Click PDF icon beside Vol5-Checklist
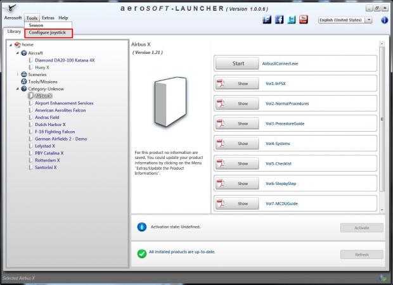 221,163
